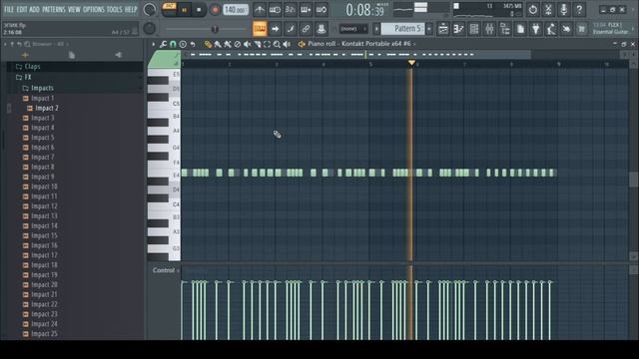This screenshot has width=639, height=359.
Task: Open the Playlist view from toolbar
Action: (x=443, y=29)
